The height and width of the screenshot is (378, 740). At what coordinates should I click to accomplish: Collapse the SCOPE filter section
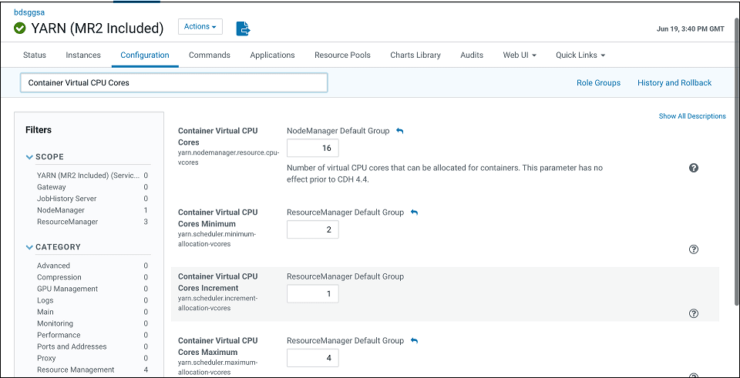tap(30, 157)
